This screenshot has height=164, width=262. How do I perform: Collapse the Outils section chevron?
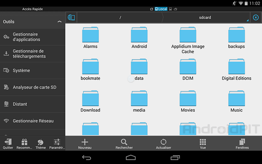click(x=60, y=22)
